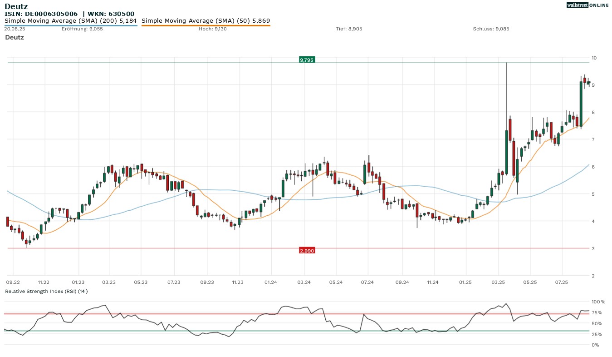Click the grey Deutz chart label
Screen dimensions: 612x357
point(15,37)
